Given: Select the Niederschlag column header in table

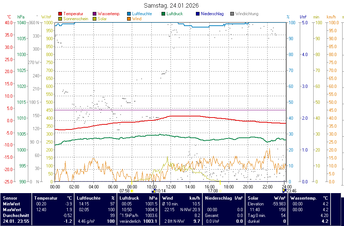Looking at the screenshot, I should tap(219, 198).
